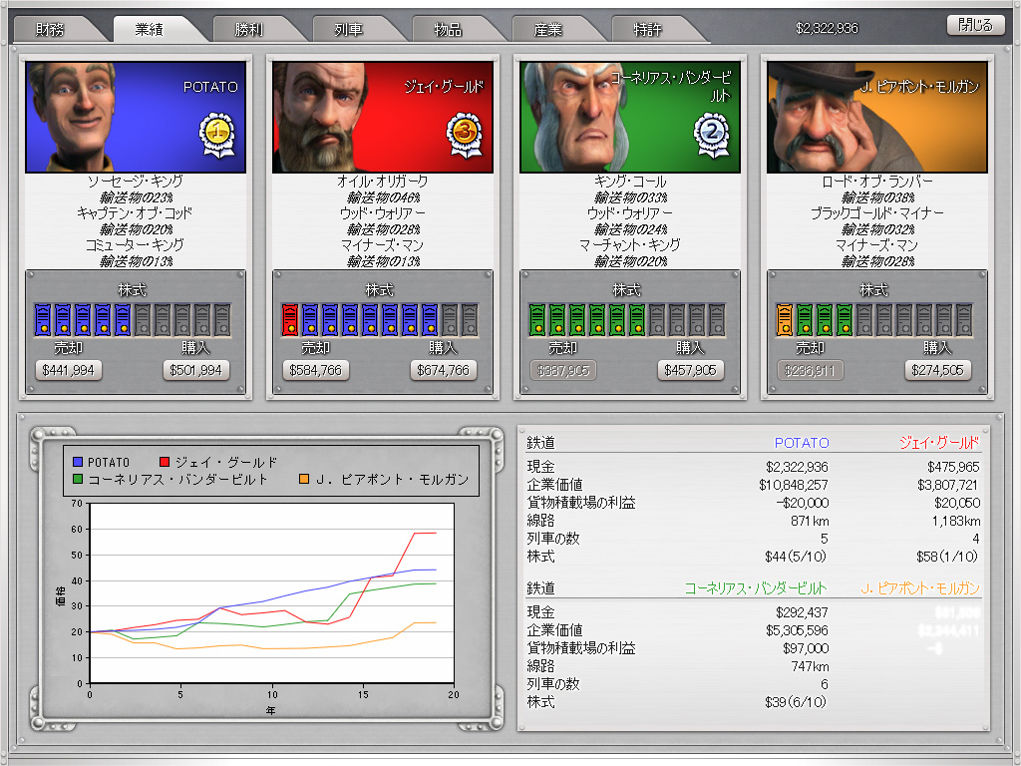Click blue POTATO column header in table

click(x=802, y=443)
